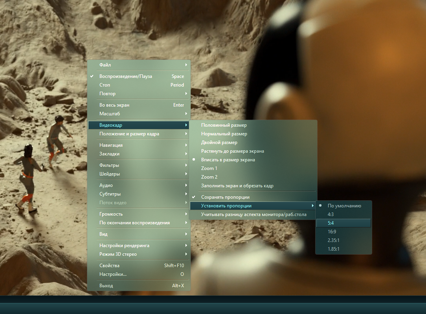Expand the Повтор submenu

tap(139, 94)
